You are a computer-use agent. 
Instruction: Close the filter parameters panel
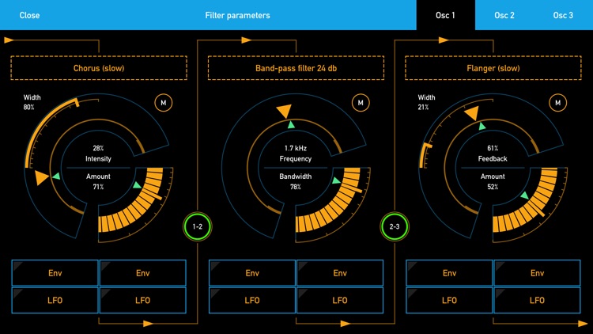coord(29,15)
